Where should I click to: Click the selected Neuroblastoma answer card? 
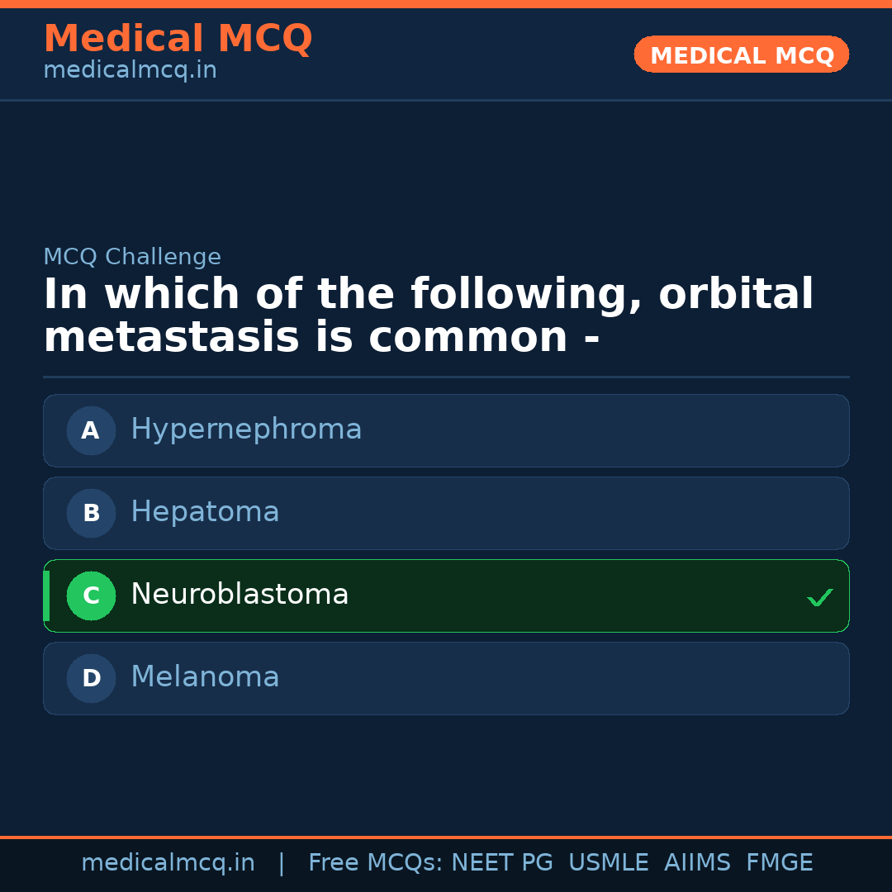click(446, 595)
